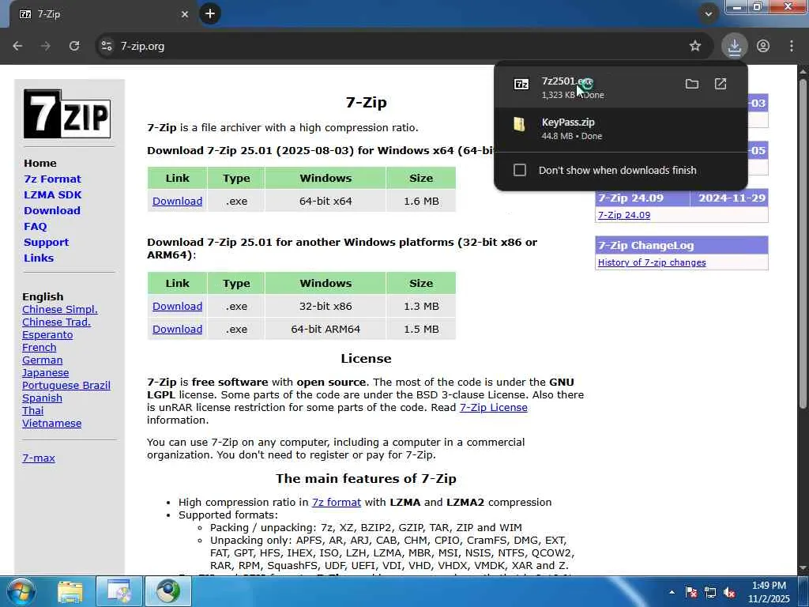Toggle the Chrome downloads toolbar icon

tap(734, 46)
